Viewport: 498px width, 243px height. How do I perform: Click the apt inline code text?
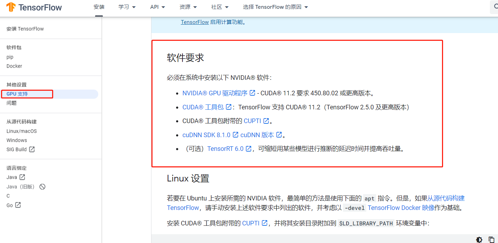pyautogui.click(x=369, y=198)
